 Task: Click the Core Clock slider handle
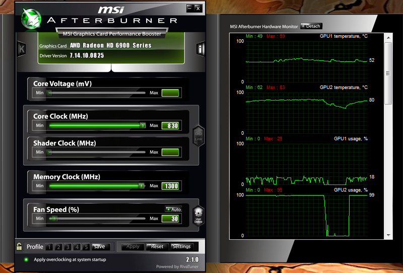click(143, 126)
